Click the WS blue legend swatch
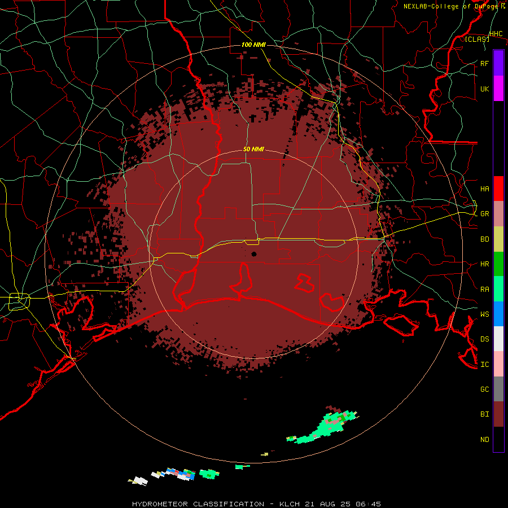The image size is (508, 508). (498, 314)
